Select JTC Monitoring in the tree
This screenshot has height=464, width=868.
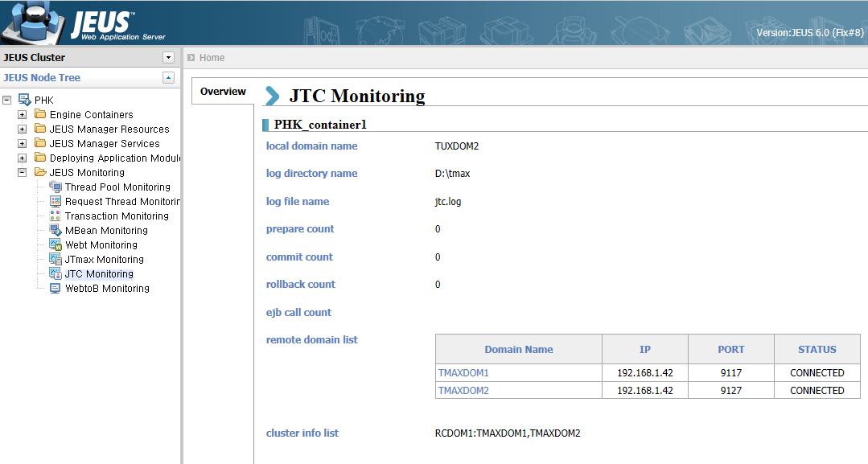coord(99,274)
